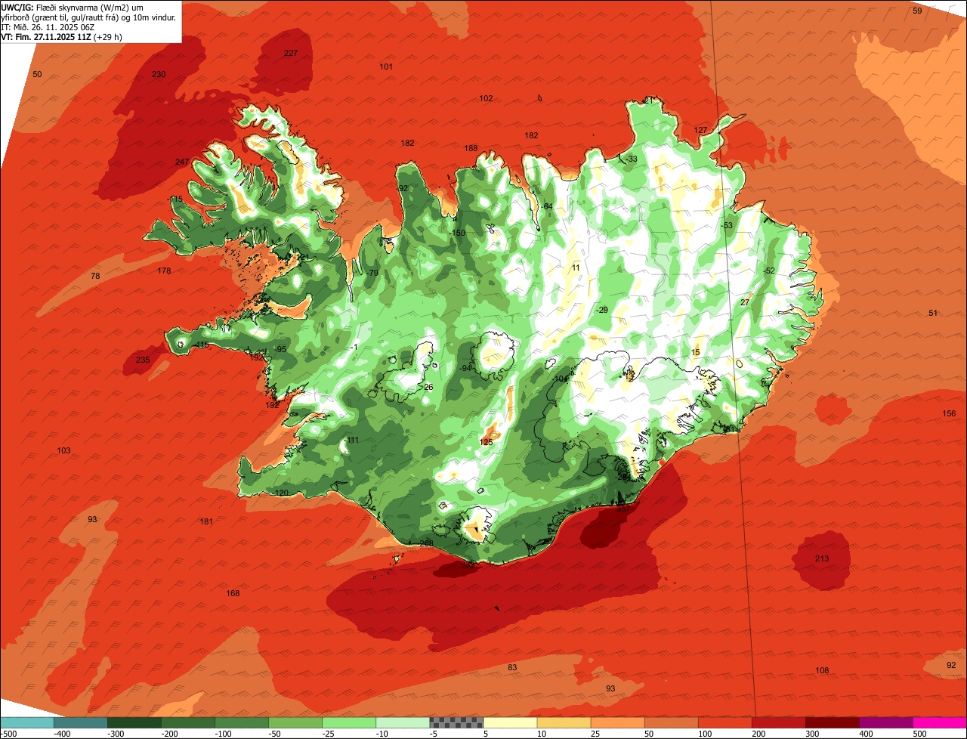Image resolution: width=967 pixels, height=739 pixels.
Task: Click the map value 127
Action: pyautogui.click(x=700, y=130)
